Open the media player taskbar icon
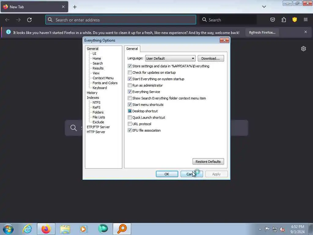The height and width of the screenshot is (235, 313). pos(84,229)
